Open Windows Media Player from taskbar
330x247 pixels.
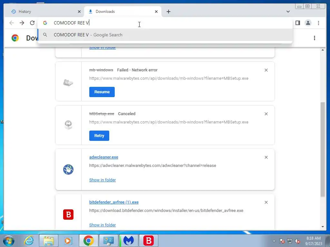pos(68,241)
